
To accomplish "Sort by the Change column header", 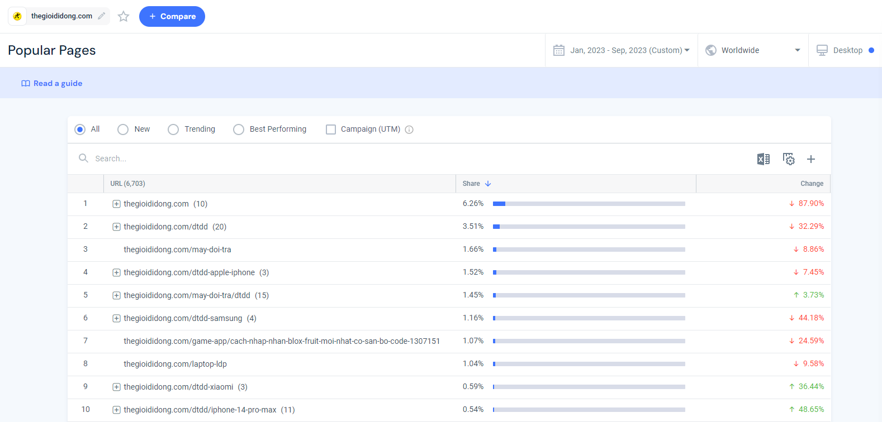I will coord(812,184).
